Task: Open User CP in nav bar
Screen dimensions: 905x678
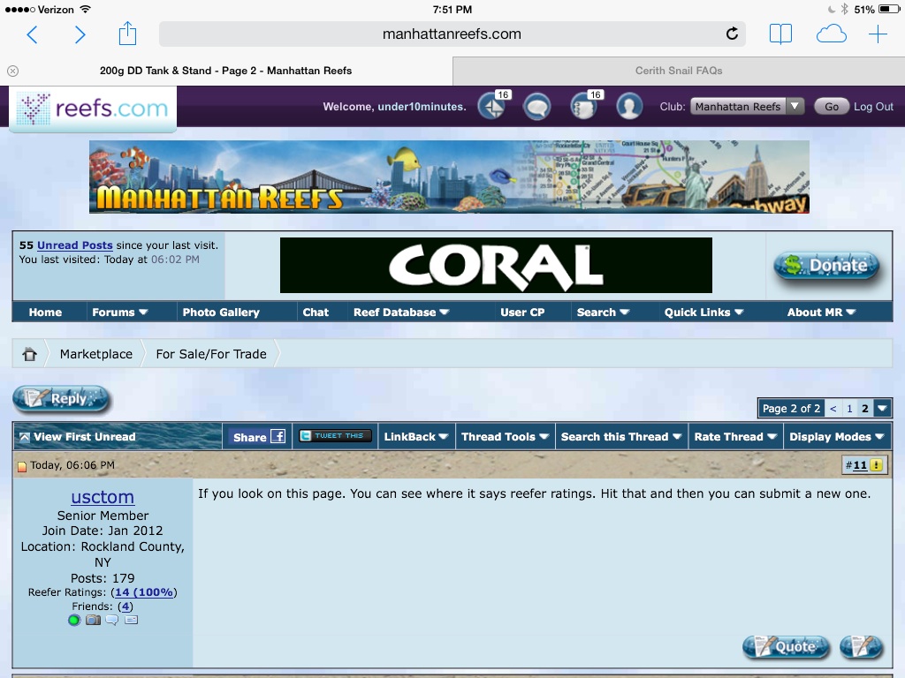Action: [522, 312]
